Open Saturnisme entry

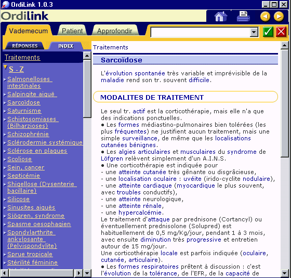[x=24, y=111]
